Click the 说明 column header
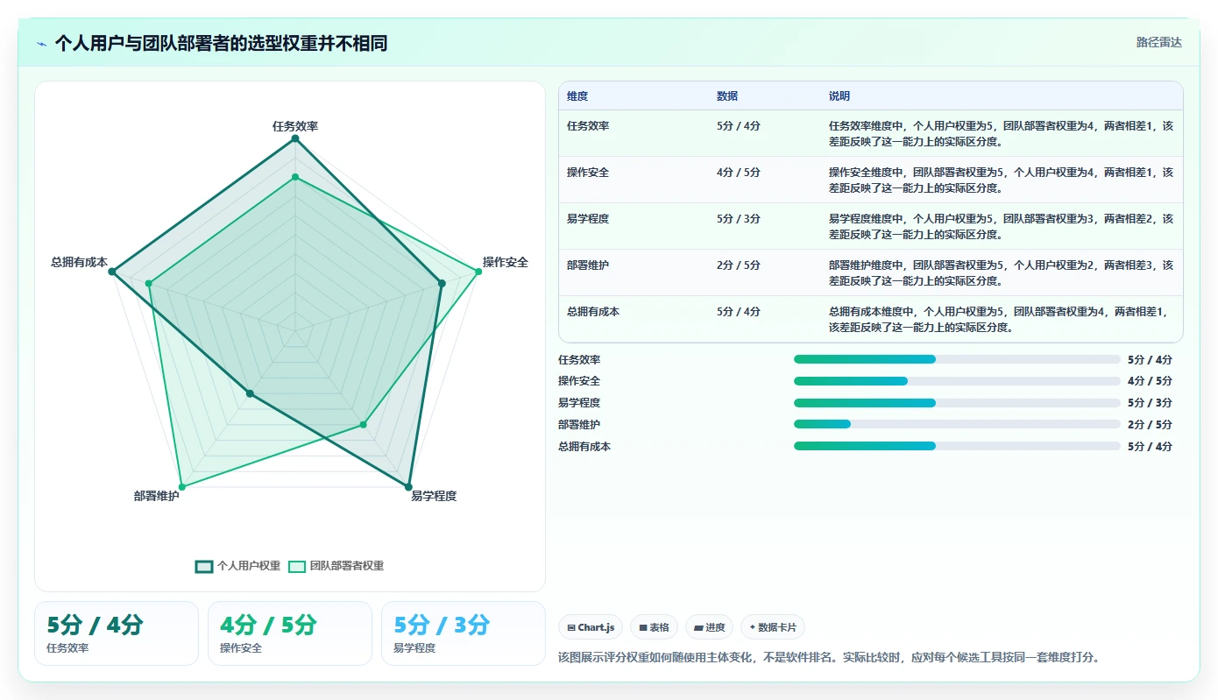This screenshot has width=1218, height=700. (839, 96)
